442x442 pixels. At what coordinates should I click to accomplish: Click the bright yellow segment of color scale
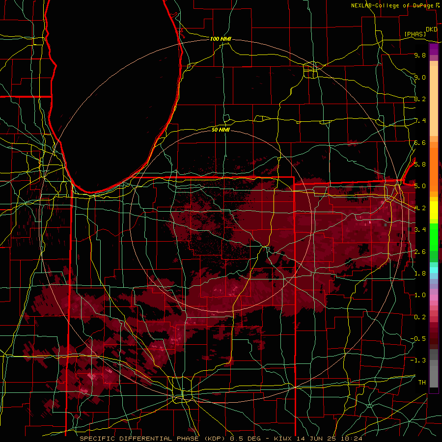[434, 210]
